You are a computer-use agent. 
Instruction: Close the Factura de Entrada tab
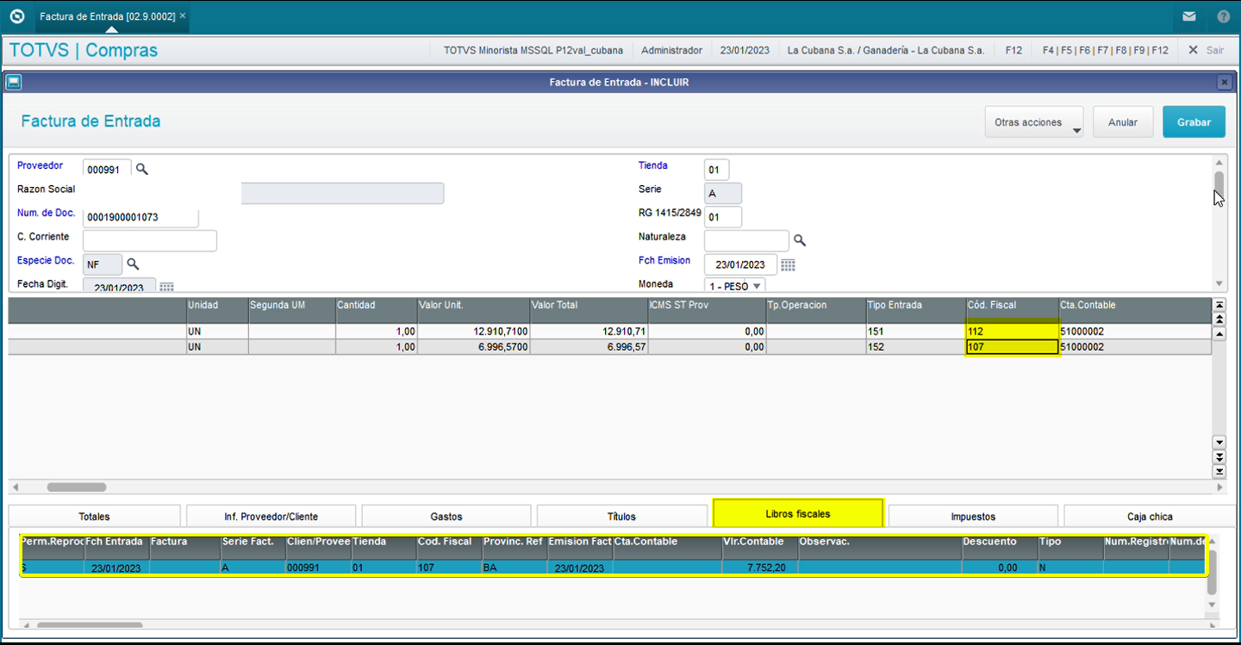pyautogui.click(x=183, y=16)
